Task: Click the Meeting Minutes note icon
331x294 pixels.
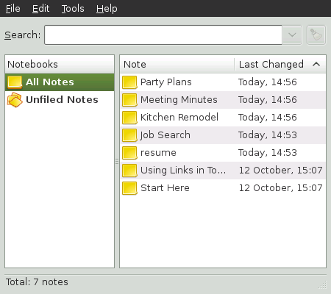Action: tap(129, 100)
